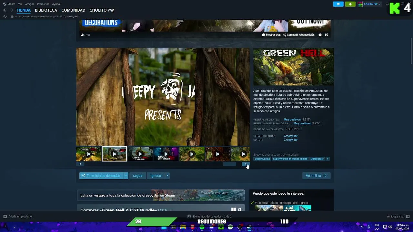The image size is (413, 232).
Task: Switch to the BIBLIOTECA tab
Action: (46, 10)
